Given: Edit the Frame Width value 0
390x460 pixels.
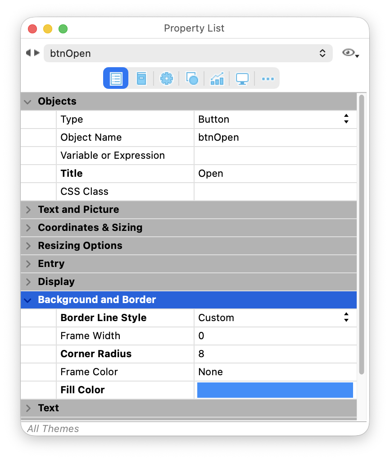Looking at the screenshot, I should (275, 336).
